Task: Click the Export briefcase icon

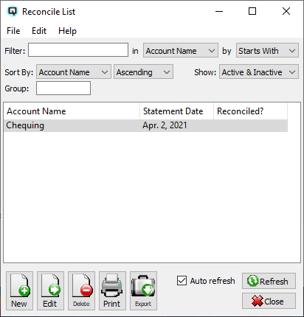Action: [x=143, y=290]
